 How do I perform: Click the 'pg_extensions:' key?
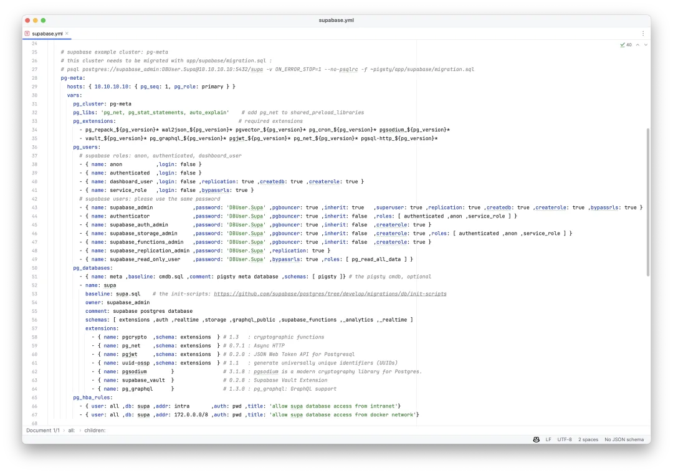[x=95, y=121]
